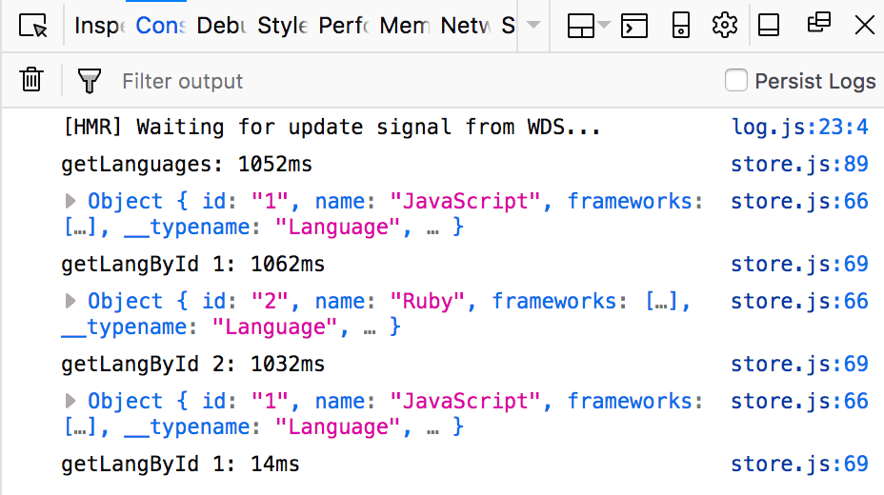Open store.js:66 link of last JavaScript object
Image resolution: width=884 pixels, height=495 pixels.
[x=799, y=401]
